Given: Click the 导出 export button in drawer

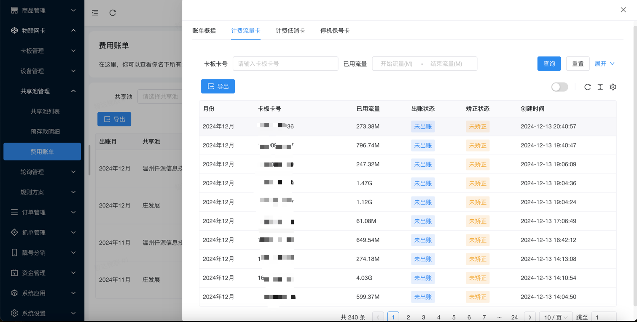Looking at the screenshot, I should (218, 86).
